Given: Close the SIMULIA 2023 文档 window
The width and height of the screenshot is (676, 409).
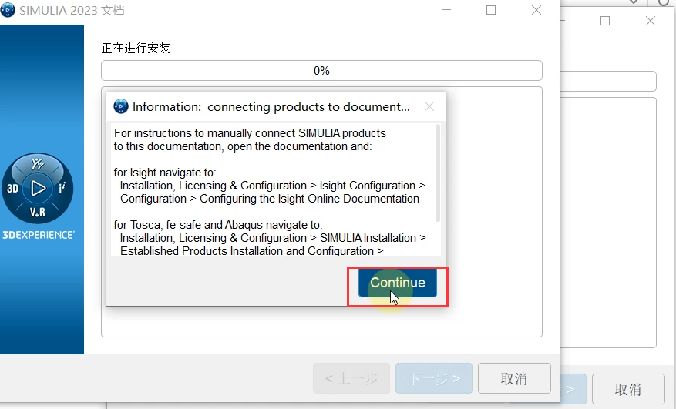Looking at the screenshot, I should (536, 10).
